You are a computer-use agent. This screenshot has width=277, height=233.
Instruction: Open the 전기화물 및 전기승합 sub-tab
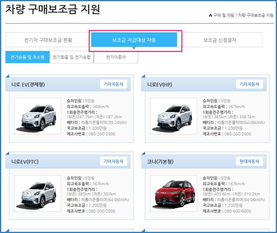(72, 57)
